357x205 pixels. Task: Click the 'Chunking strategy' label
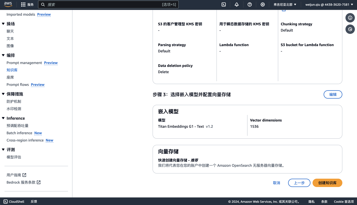[297, 24]
